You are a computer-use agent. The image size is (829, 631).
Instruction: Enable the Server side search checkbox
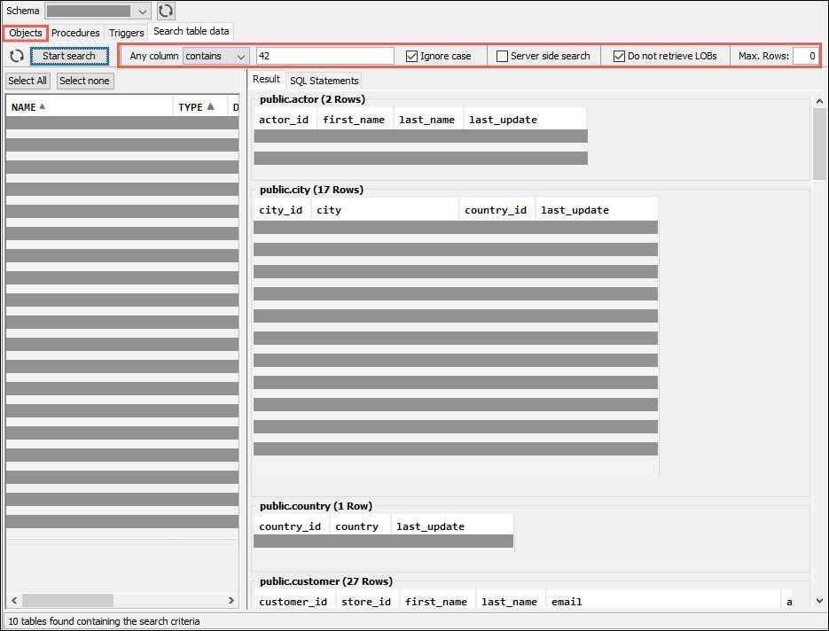coord(503,56)
